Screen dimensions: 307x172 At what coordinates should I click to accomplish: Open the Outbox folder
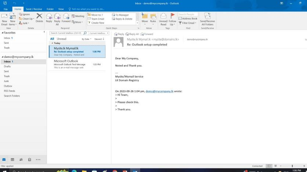tap(23, 86)
